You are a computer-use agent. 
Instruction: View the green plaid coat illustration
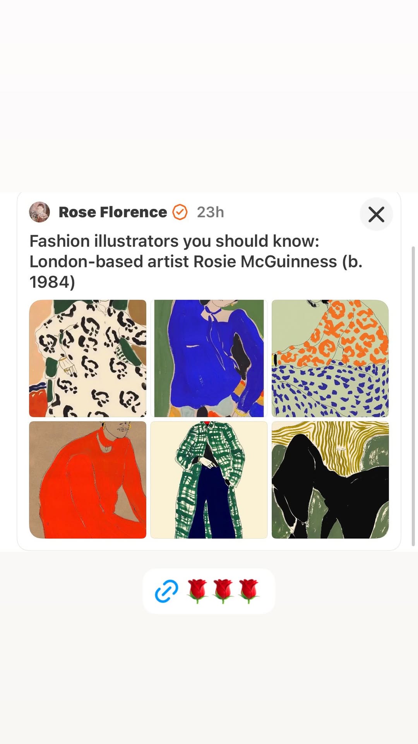209,480
